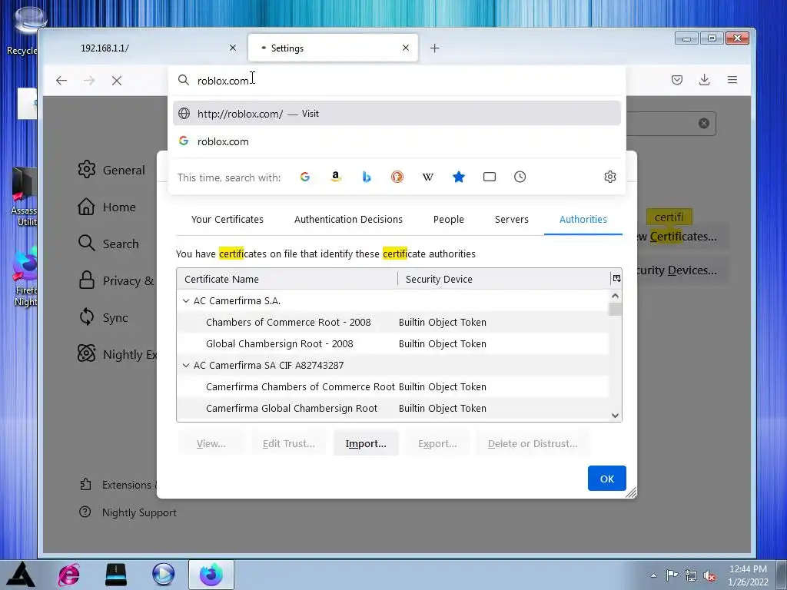Select Global Chambersign Root - 2008 row
The width and height of the screenshot is (787, 590).
pyautogui.click(x=393, y=343)
